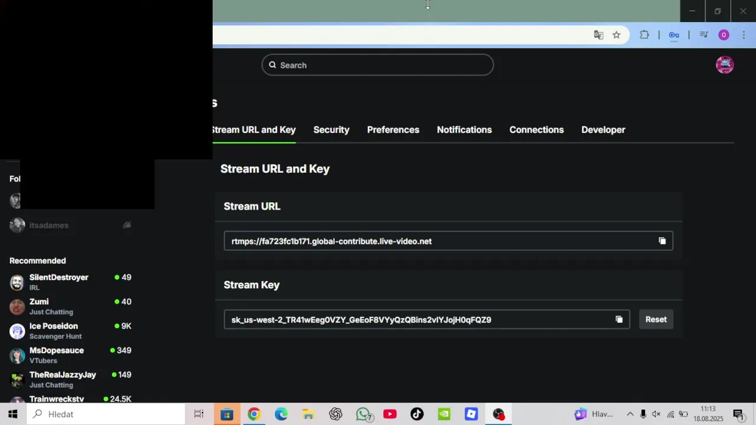Open Microsoft Edge from the taskbar
Viewport: 756px width, 425px height.
281,414
